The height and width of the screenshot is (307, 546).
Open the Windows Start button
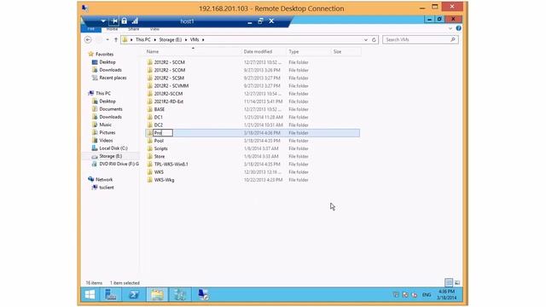coord(90,295)
